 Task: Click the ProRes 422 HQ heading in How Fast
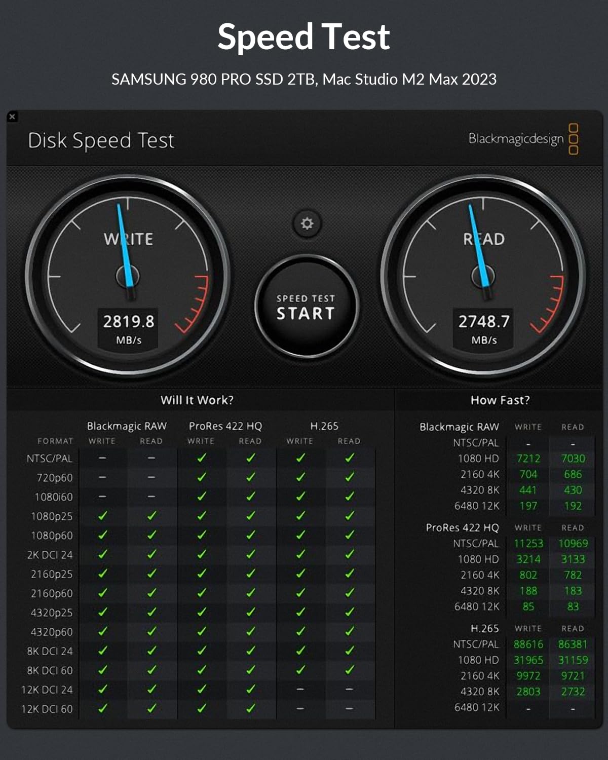point(462,527)
